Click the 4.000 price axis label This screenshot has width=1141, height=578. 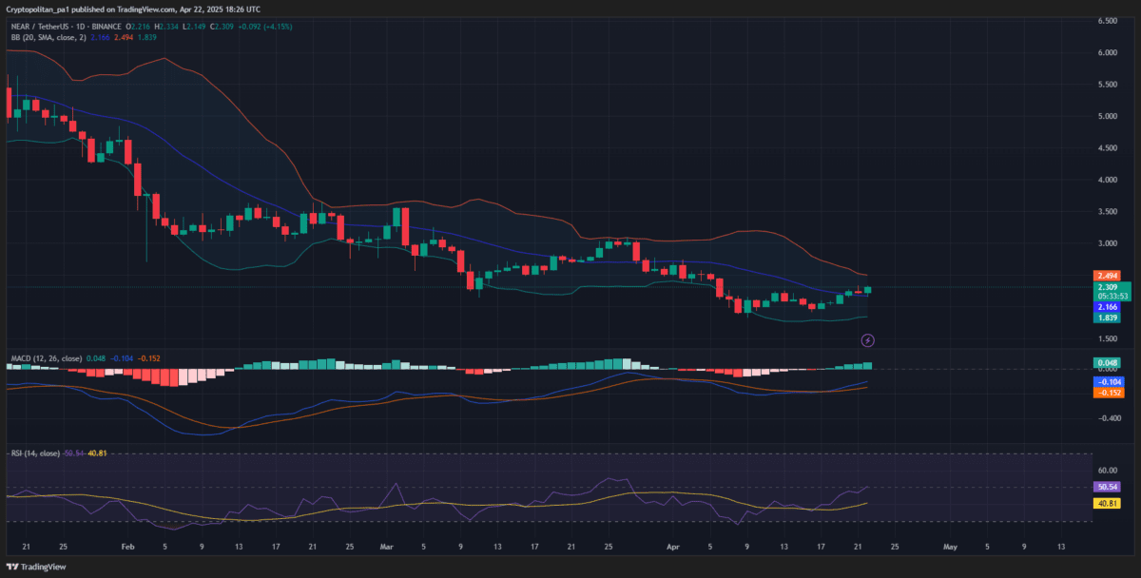point(1107,180)
